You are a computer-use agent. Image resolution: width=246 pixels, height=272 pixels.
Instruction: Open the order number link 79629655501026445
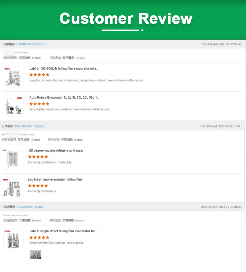(30, 207)
